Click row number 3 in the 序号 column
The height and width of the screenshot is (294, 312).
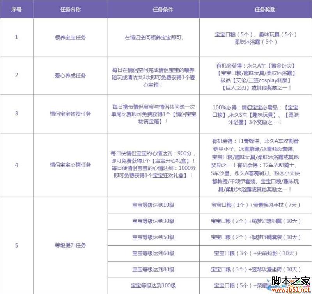point(16,114)
